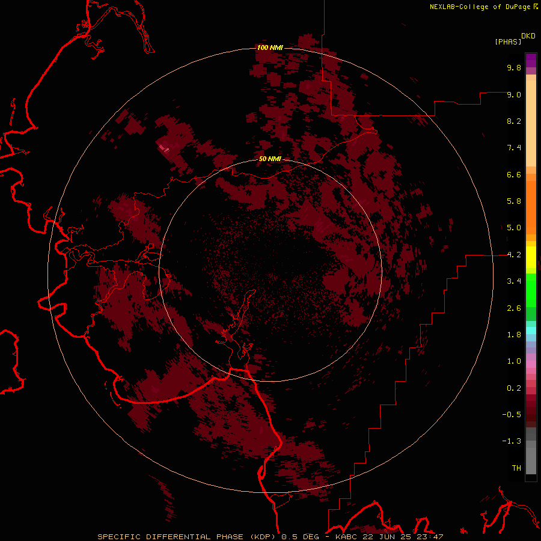Click the 1.8 scale value
Viewport: 541px width, 541px height.
[x=514, y=335]
